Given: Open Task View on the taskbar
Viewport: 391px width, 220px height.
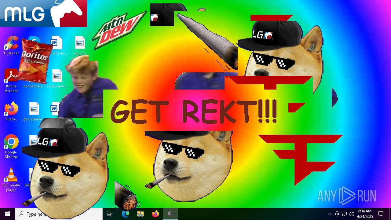Looking at the screenshot, I should (110, 214).
